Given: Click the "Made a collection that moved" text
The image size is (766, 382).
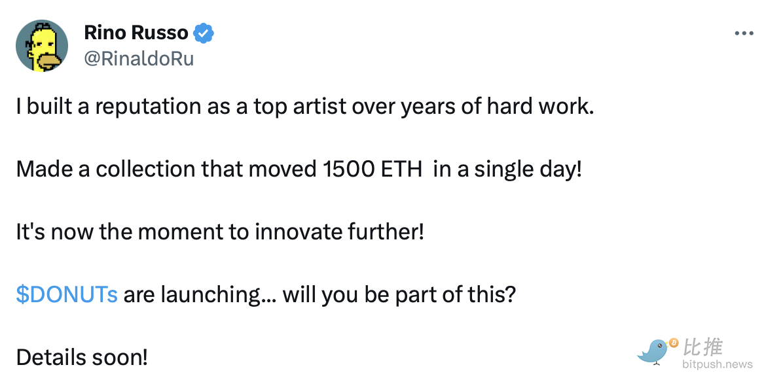Looking at the screenshot, I should [167, 169].
